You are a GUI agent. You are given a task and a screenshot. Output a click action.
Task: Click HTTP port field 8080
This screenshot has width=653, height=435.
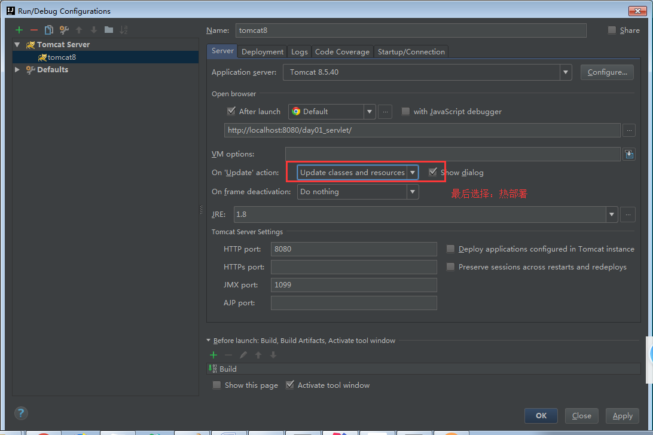tap(353, 249)
